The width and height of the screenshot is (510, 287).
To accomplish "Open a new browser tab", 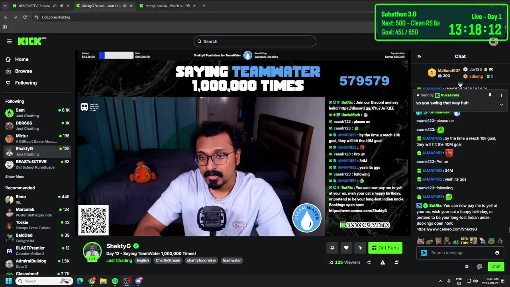I will click(204, 6).
